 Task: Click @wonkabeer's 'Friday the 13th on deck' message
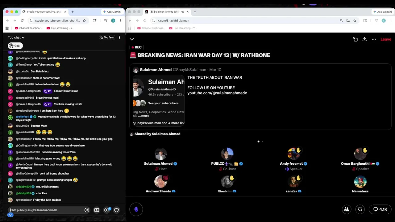47,200
